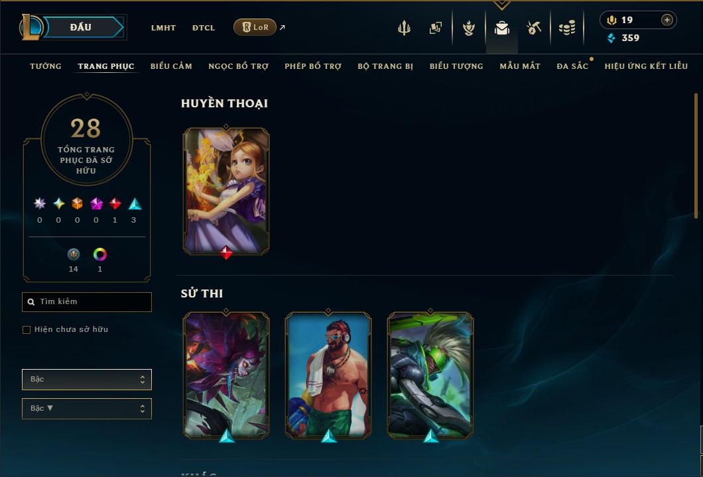Click the Chroma color wheel icon
703x477 pixels.
pos(99,254)
